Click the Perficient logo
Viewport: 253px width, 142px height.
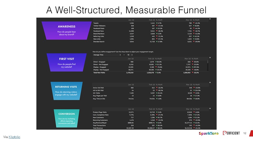point(231,133)
